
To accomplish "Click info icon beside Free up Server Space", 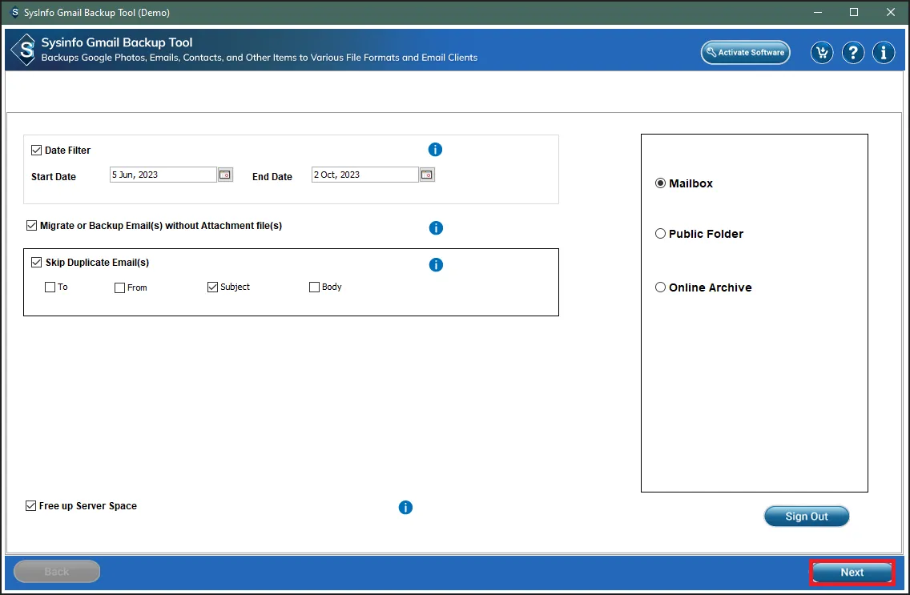I will coord(405,508).
